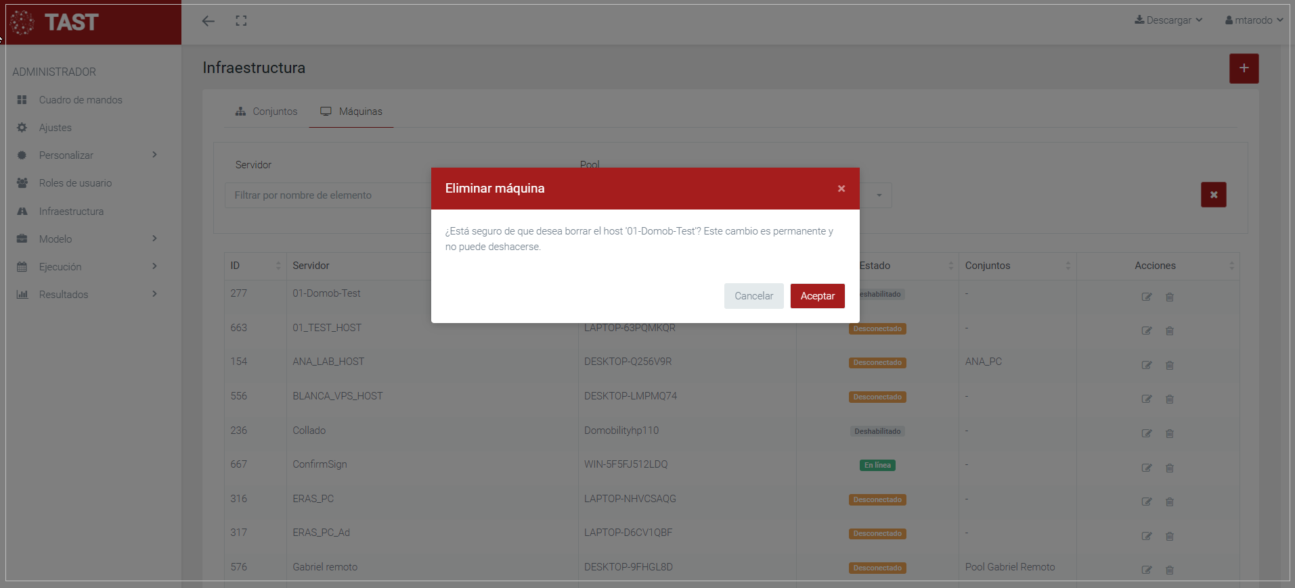Click the back arrow icon
1295x588 pixels.
coord(208,21)
